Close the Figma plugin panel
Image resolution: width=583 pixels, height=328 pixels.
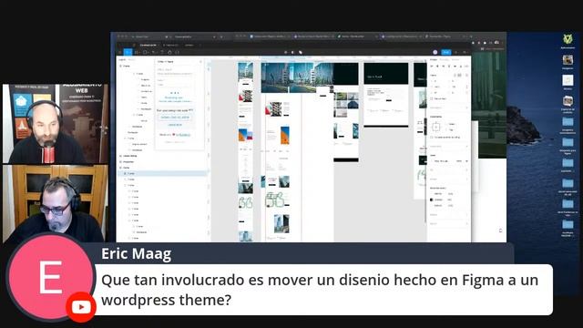pyautogui.click(x=201, y=61)
